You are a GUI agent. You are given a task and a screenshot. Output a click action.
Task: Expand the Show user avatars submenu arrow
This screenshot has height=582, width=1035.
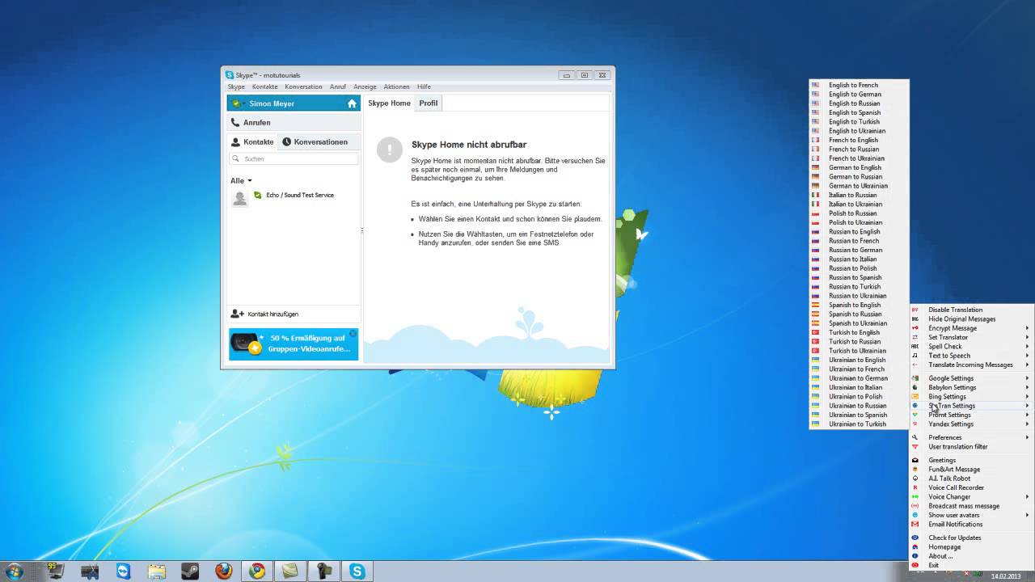pyautogui.click(x=1028, y=515)
